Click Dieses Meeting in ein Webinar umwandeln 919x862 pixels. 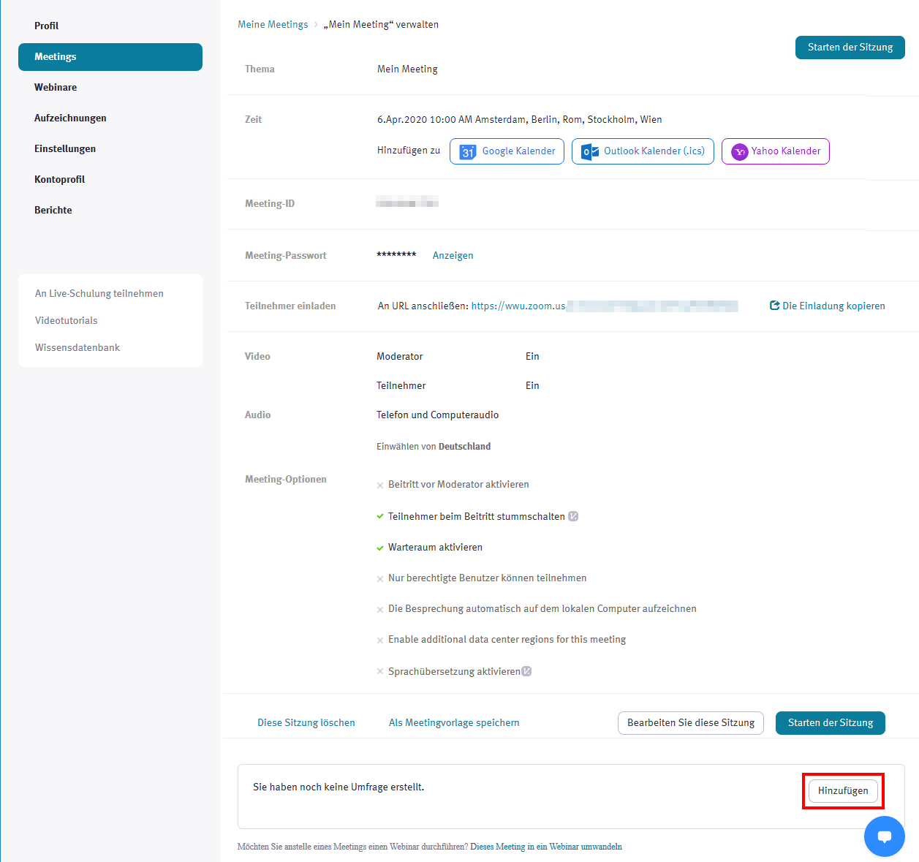pos(545,847)
